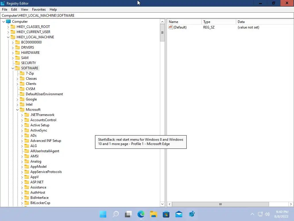The width and height of the screenshot is (294, 221).
Task: Open the View menu
Action: [x=24, y=9]
